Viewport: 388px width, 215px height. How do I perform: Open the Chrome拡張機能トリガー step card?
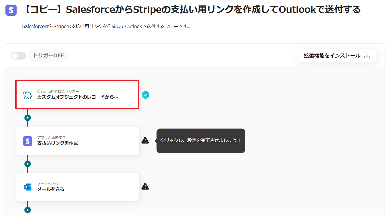tap(77, 94)
